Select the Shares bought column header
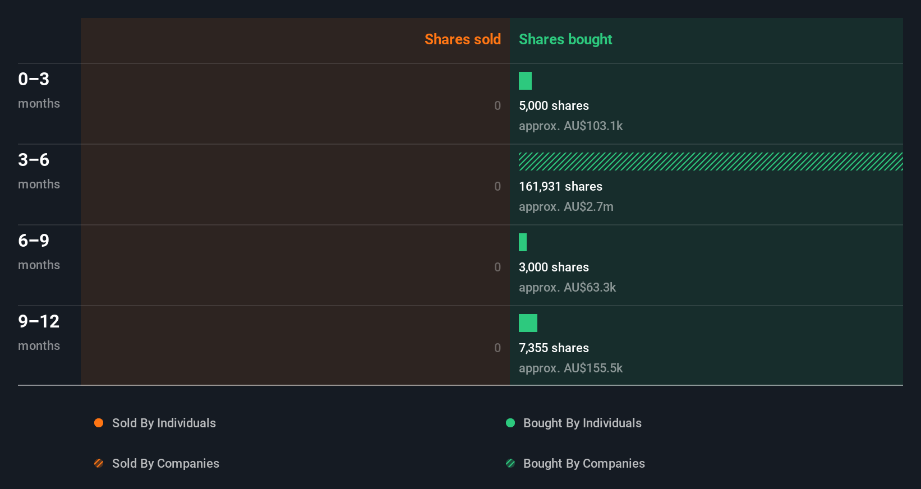Viewport: 921px width, 489px height. point(565,39)
